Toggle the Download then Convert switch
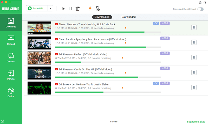 (x=200, y=9)
